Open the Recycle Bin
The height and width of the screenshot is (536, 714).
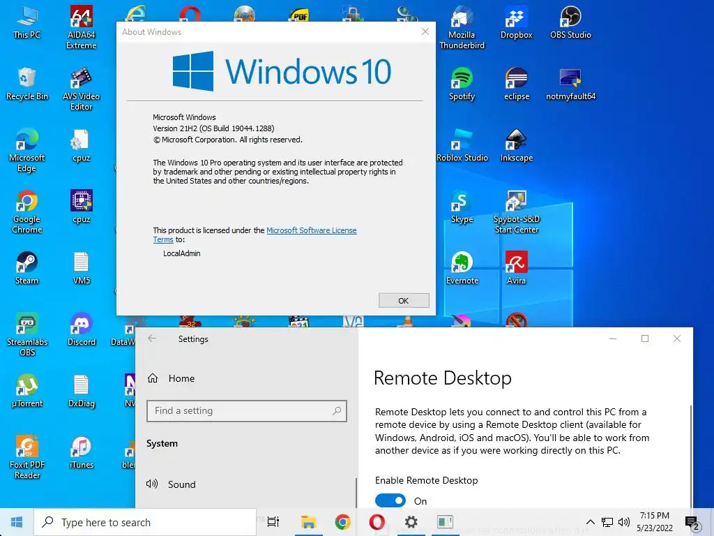[27, 84]
